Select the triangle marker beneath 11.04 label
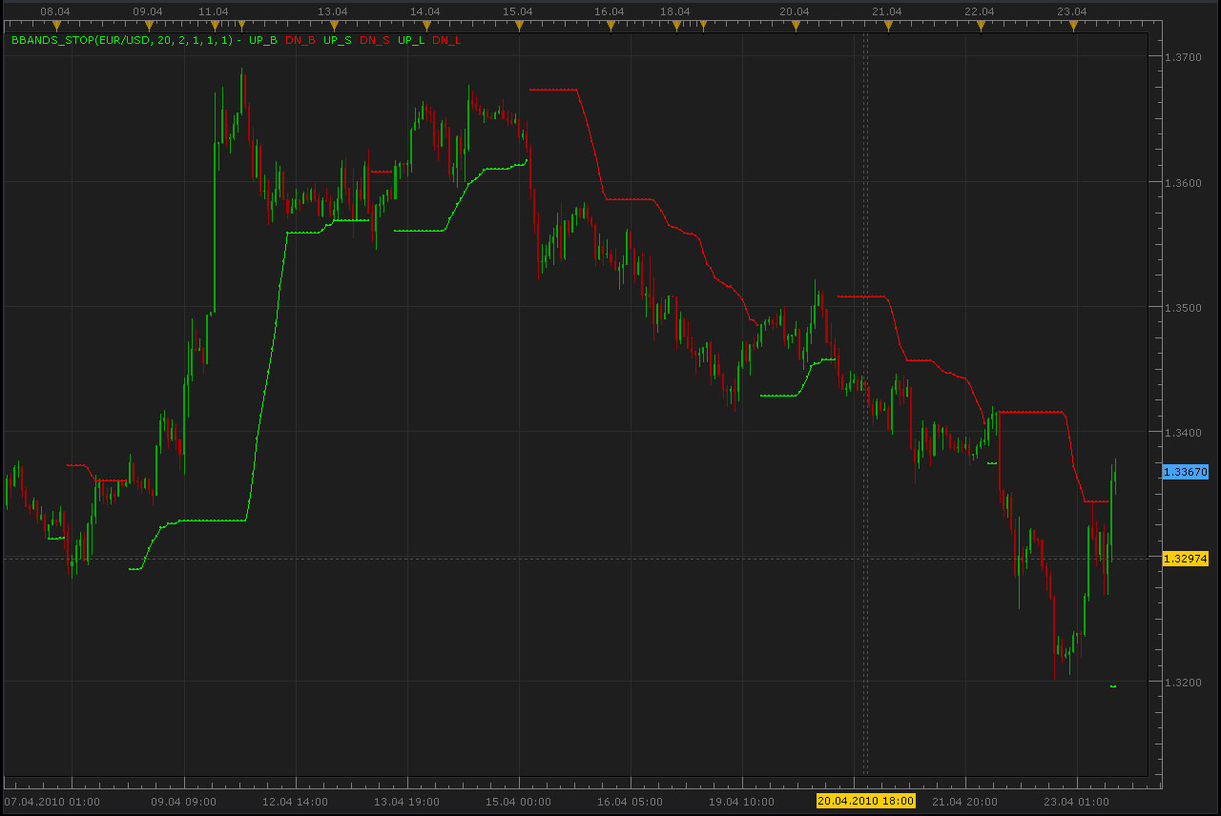Viewport: 1221px width, 816px height. coord(215,25)
